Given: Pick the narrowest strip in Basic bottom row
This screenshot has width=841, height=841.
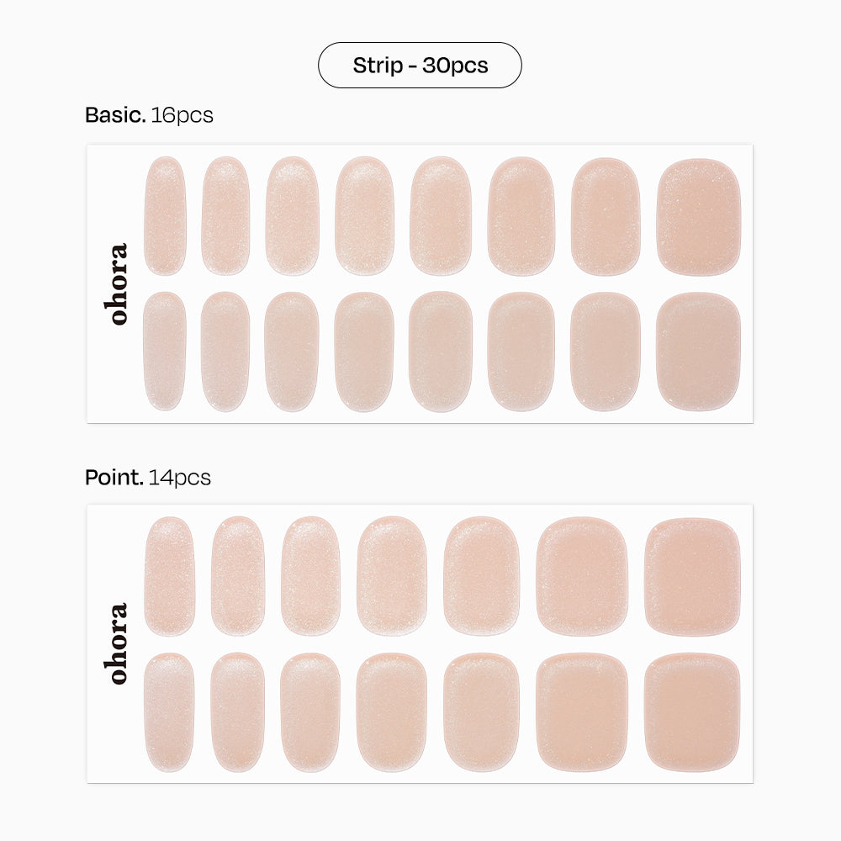Looking at the screenshot, I should click(x=165, y=352).
